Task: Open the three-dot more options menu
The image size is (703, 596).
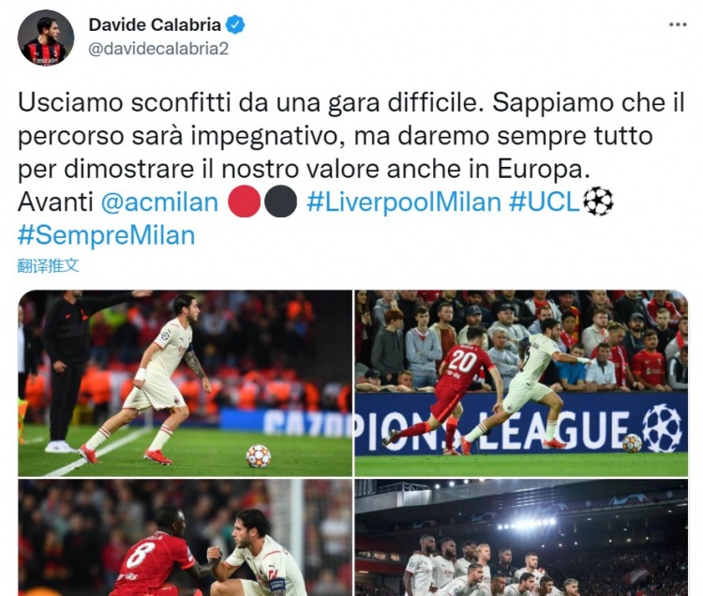Action: (x=678, y=24)
